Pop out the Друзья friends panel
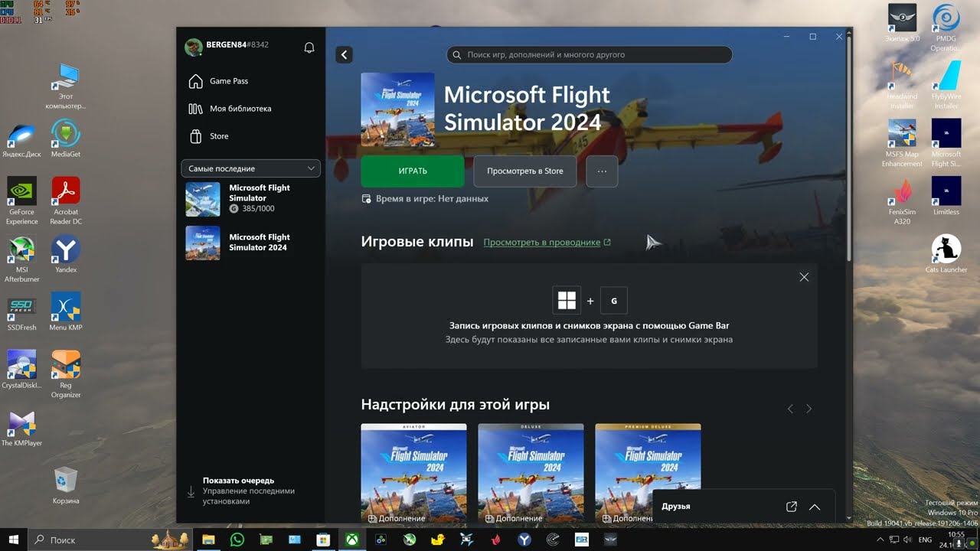This screenshot has width=980, height=551. pyautogui.click(x=792, y=507)
